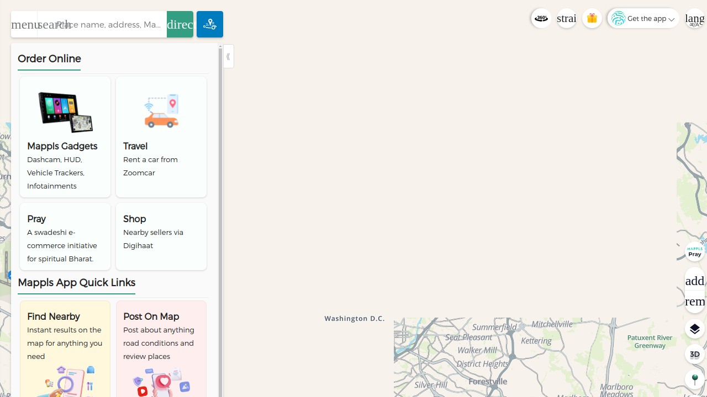Click the Seat Pleasant map label
The height and width of the screenshot is (397, 707).
click(468, 337)
